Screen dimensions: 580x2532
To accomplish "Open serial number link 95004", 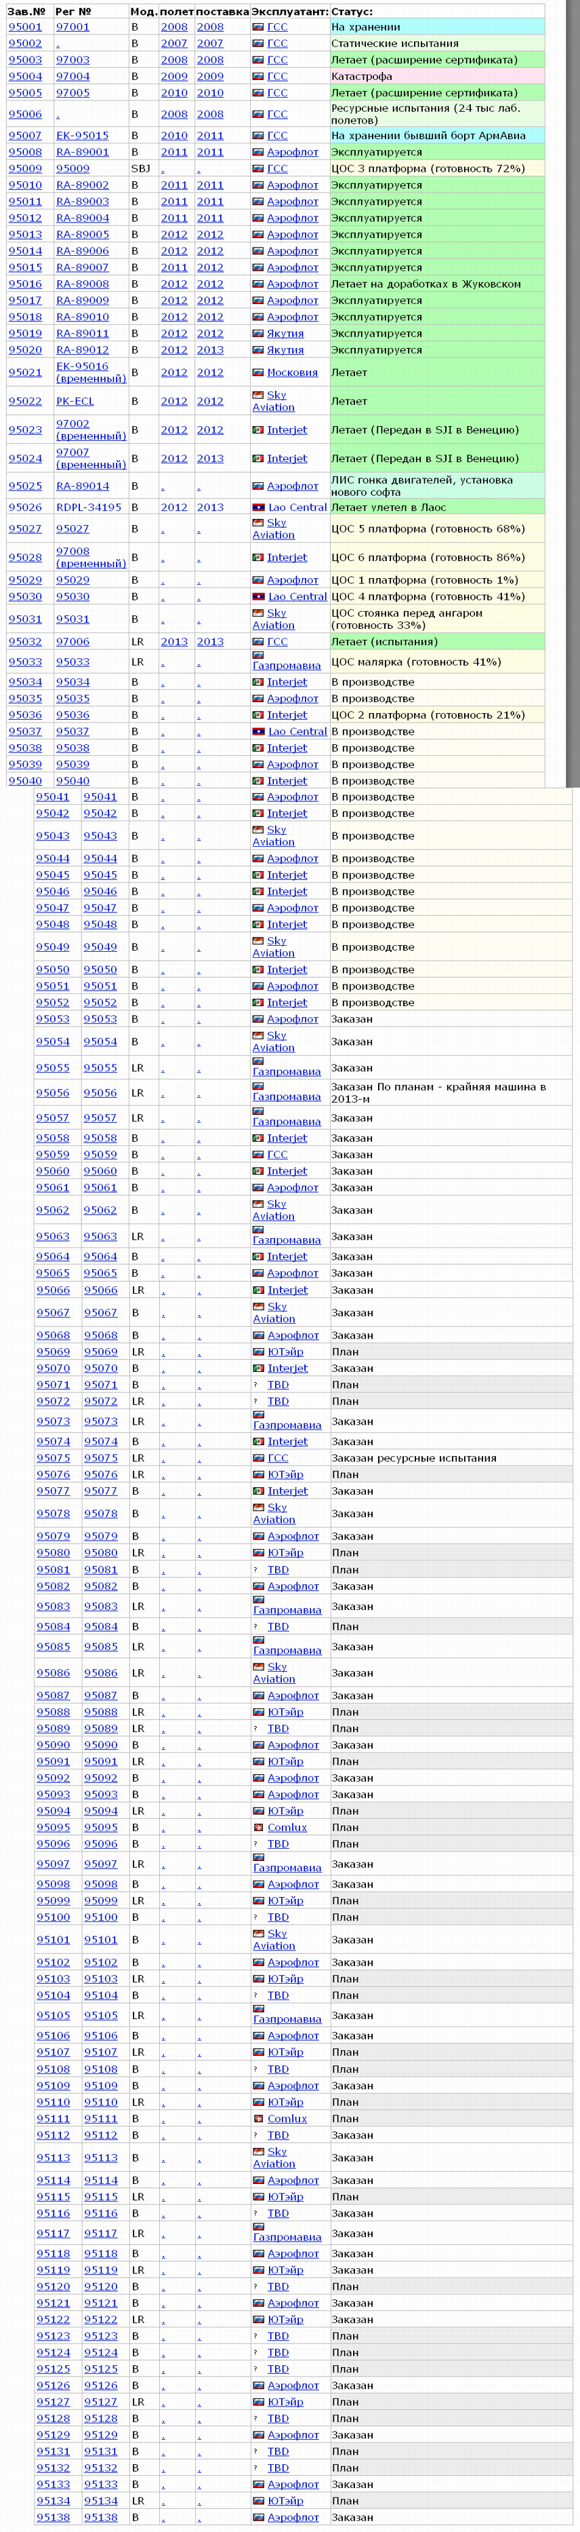I will 26,77.
